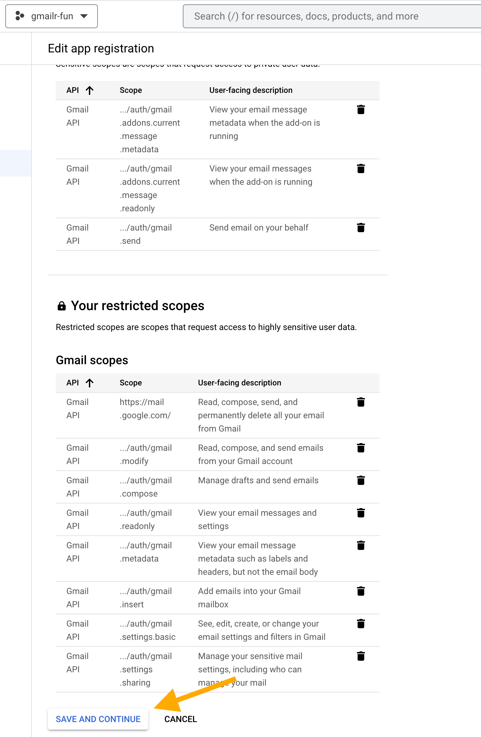The height and width of the screenshot is (737, 481).
Task: Remove the https://mail.google.com/ restricted scope
Action: pyautogui.click(x=361, y=402)
